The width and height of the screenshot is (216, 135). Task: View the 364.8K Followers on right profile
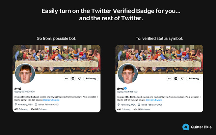tap(142, 109)
